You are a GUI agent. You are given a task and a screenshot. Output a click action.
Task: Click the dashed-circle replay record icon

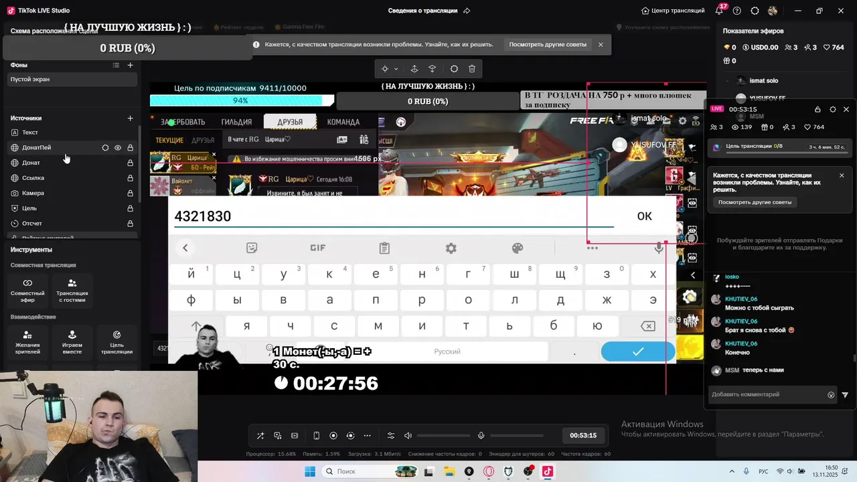pyautogui.click(x=350, y=436)
